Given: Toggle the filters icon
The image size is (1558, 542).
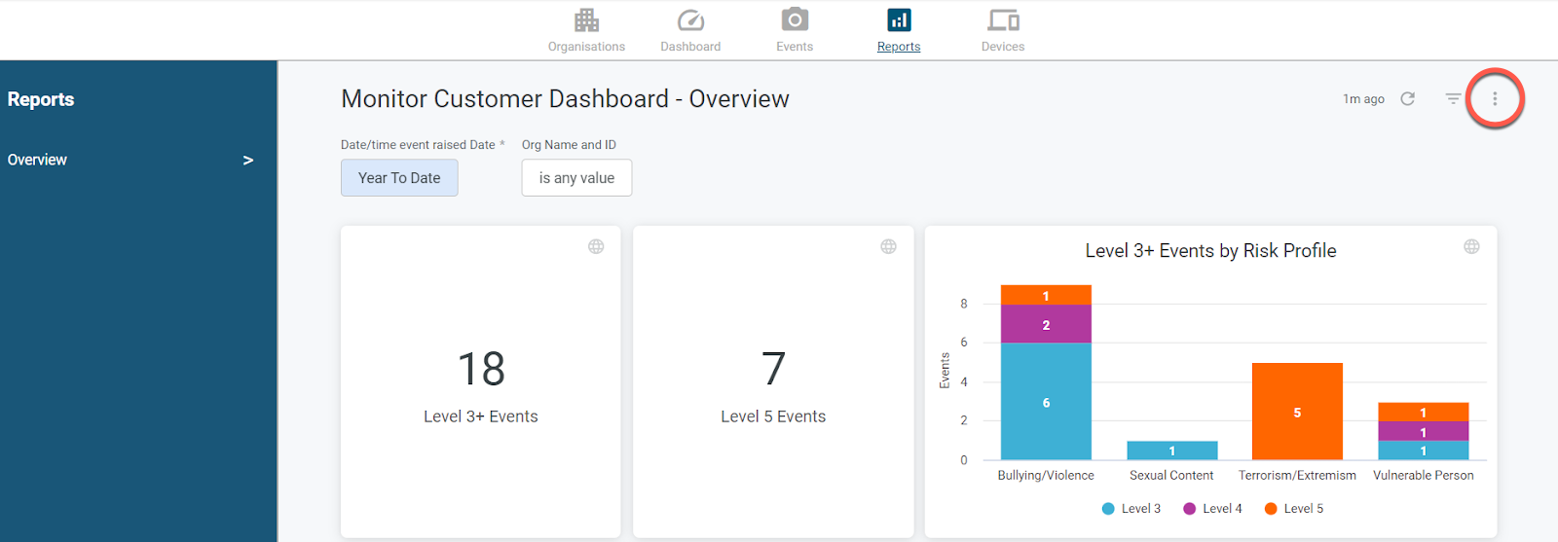Looking at the screenshot, I should (x=1453, y=98).
